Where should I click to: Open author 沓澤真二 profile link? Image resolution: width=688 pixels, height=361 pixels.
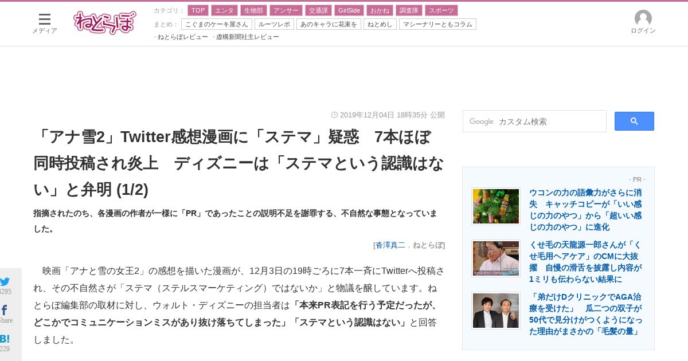tap(390, 245)
